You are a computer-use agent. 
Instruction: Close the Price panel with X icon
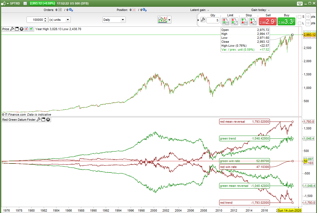[21, 29]
